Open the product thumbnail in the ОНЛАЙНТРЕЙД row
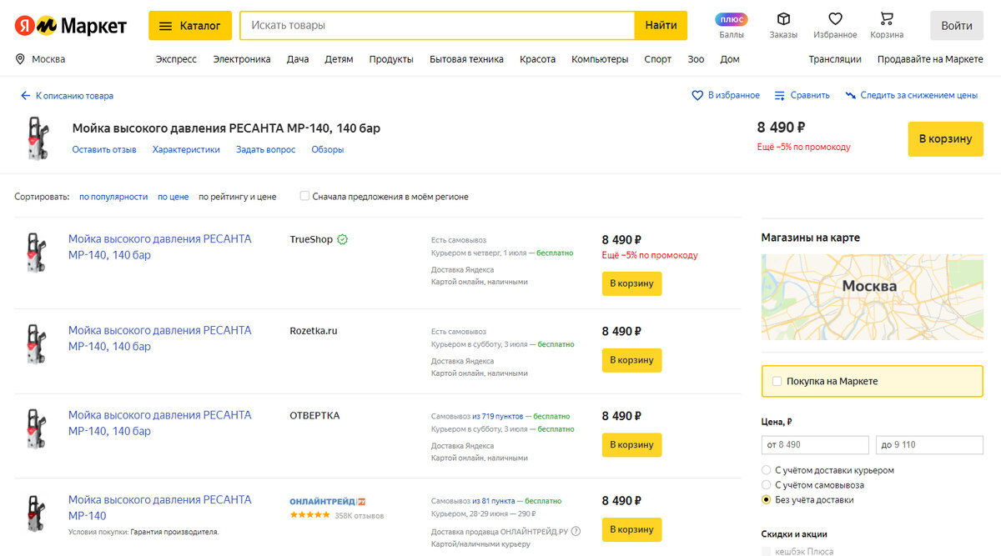Viewport: 1001px width, 556px height. click(x=36, y=513)
